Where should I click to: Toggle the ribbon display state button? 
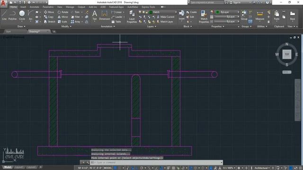coord(162,7)
